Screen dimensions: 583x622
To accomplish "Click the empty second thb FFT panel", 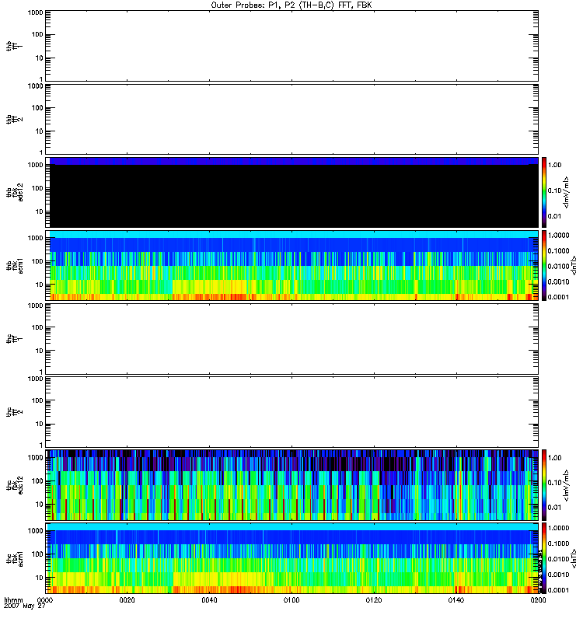I will click(x=291, y=118).
